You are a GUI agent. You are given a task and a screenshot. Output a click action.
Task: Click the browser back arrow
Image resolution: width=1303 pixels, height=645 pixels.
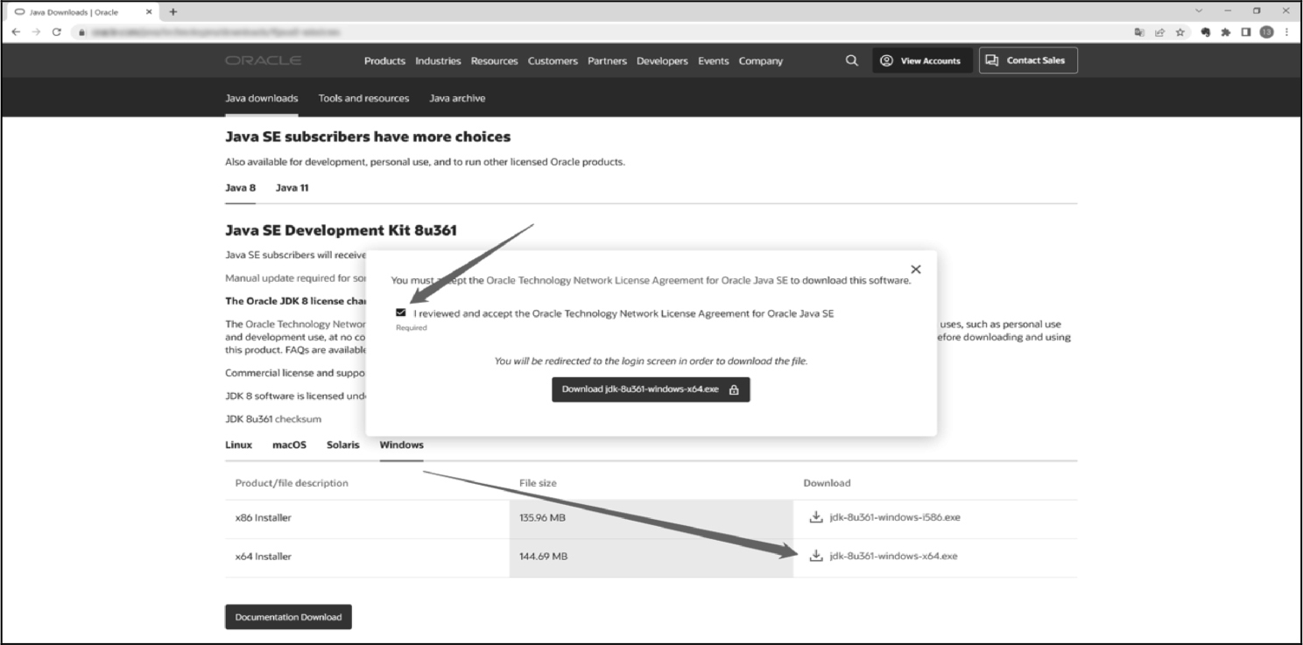18,32
